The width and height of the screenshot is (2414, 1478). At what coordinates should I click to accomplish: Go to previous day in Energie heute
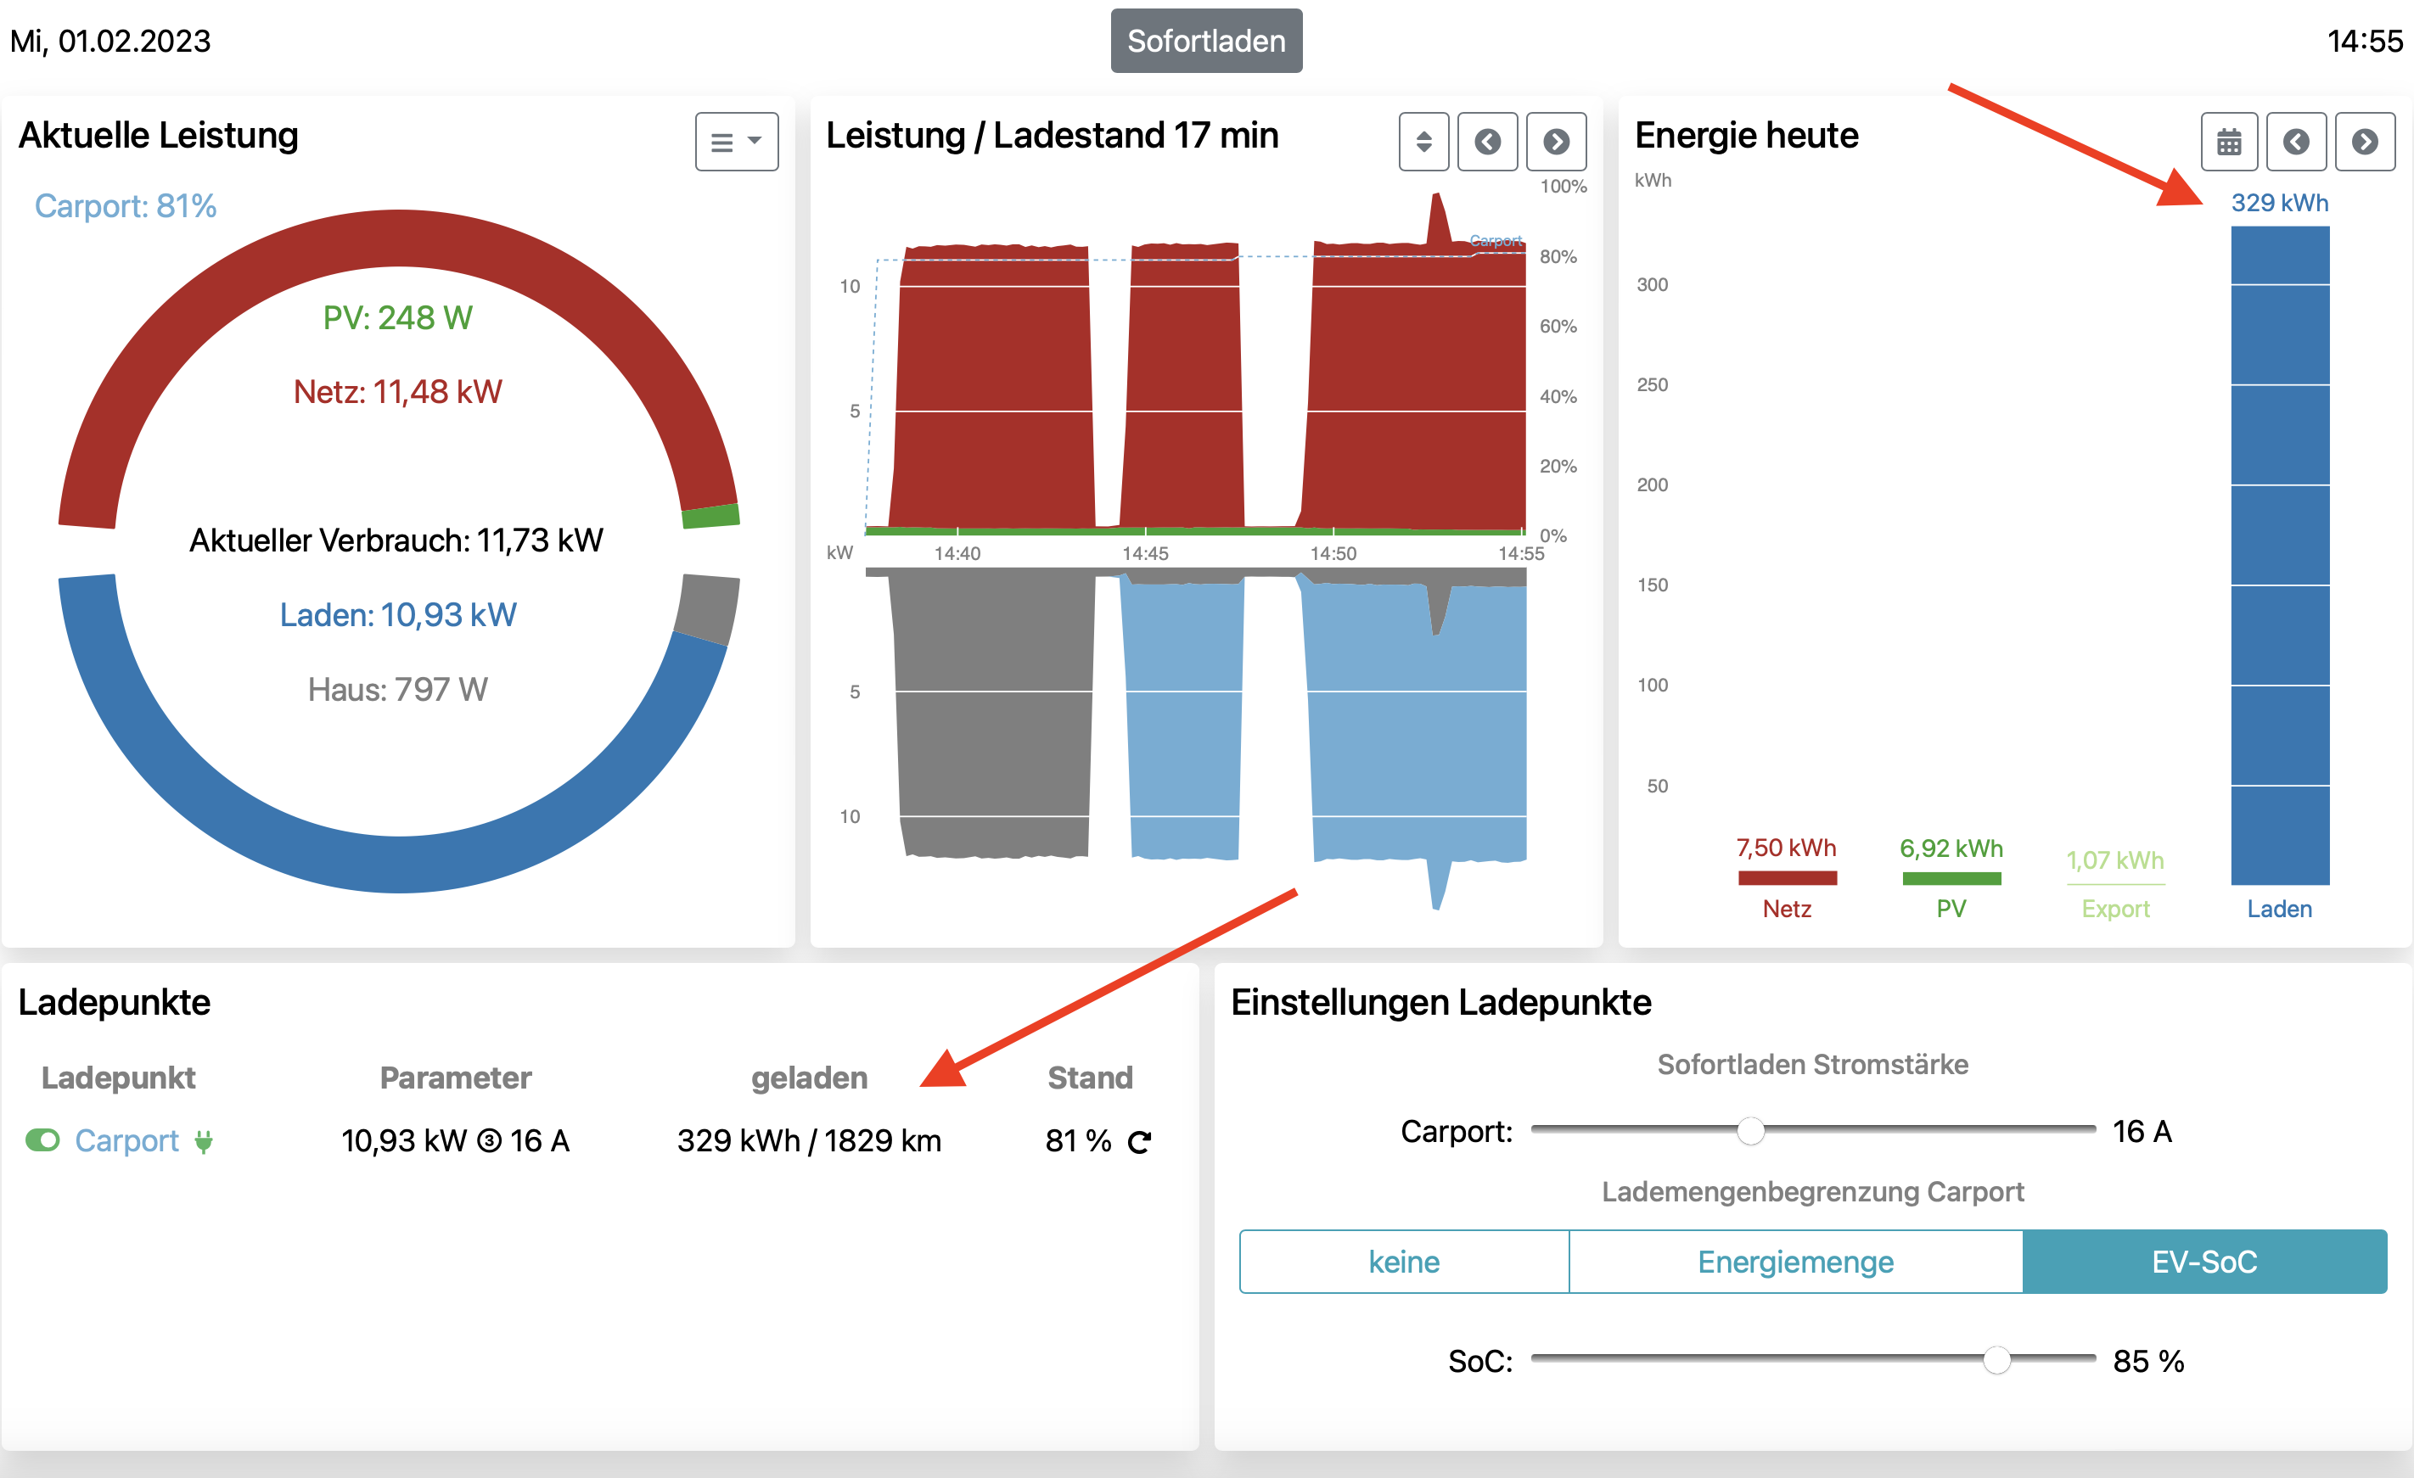(x=2295, y=142)
